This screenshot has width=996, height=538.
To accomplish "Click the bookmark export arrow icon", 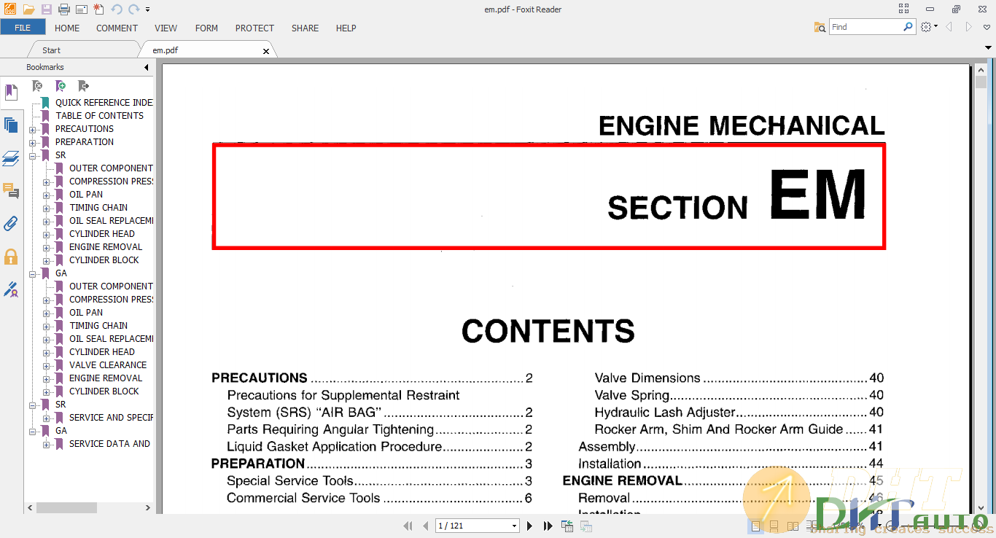I will click(x=83, y=86).
